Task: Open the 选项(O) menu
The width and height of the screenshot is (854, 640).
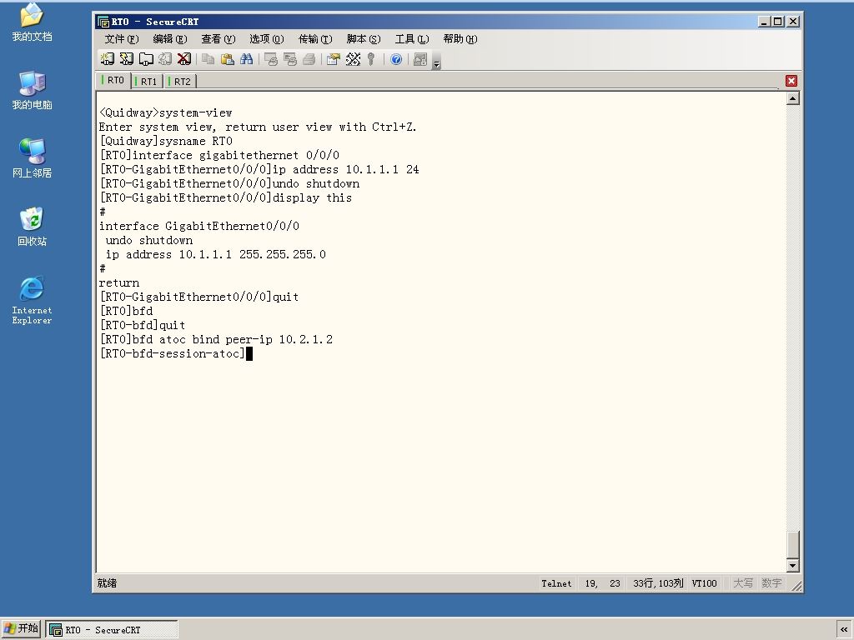Action: tap(266, 38)
